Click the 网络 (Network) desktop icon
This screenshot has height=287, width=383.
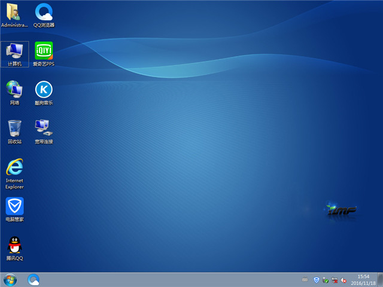14,93
